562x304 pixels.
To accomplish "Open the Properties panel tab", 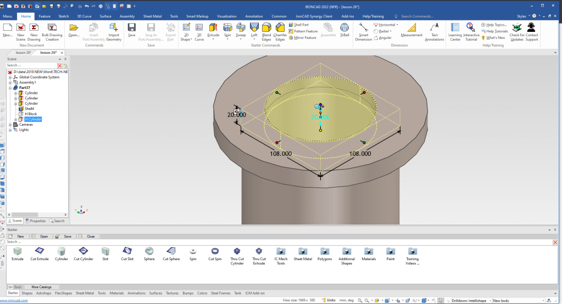I will click(36, 221).
